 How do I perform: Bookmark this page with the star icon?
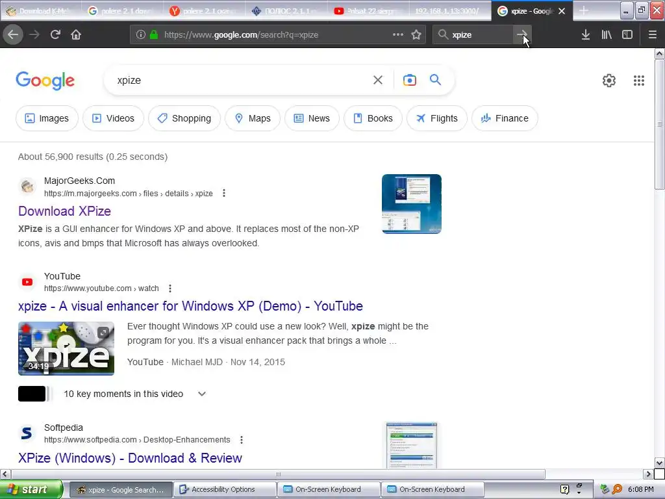click(x=416, y=34)
